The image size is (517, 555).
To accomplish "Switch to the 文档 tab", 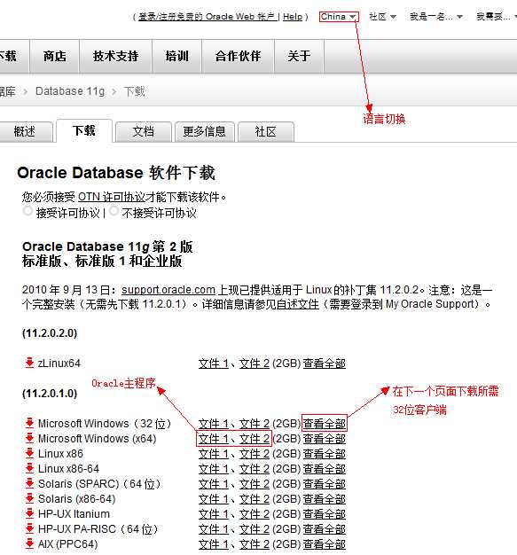I will point(144,132).
